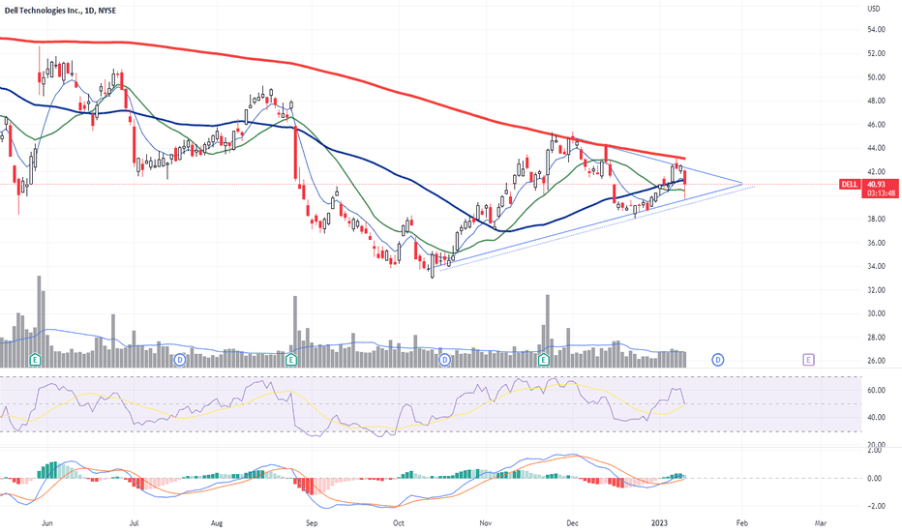Viewport: 902px width, 532px height.
Task: Click the Jul label on time axis
Action: coord(134,523)
